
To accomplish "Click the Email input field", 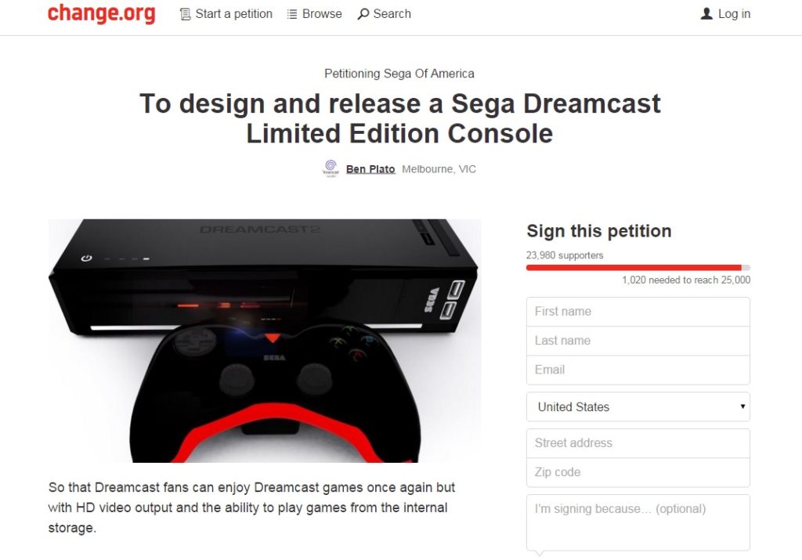I will [x=638, y=369].
